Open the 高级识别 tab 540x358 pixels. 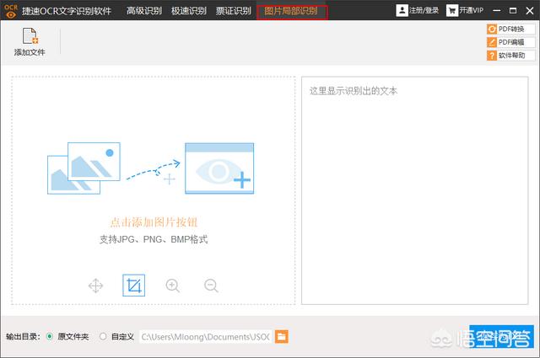click(x=144, y=11)
